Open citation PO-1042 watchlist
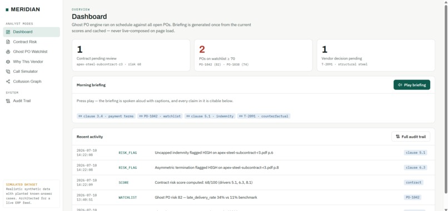 coord(160,116)
